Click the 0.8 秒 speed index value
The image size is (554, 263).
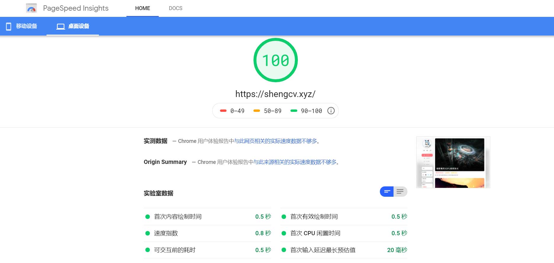coord(263,233)
